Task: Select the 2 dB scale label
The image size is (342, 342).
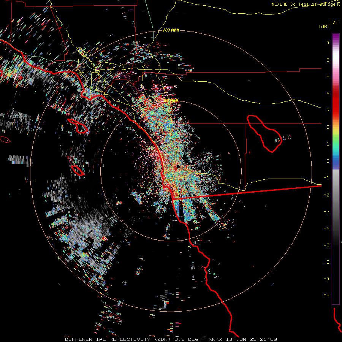Action: coord(328,127)
